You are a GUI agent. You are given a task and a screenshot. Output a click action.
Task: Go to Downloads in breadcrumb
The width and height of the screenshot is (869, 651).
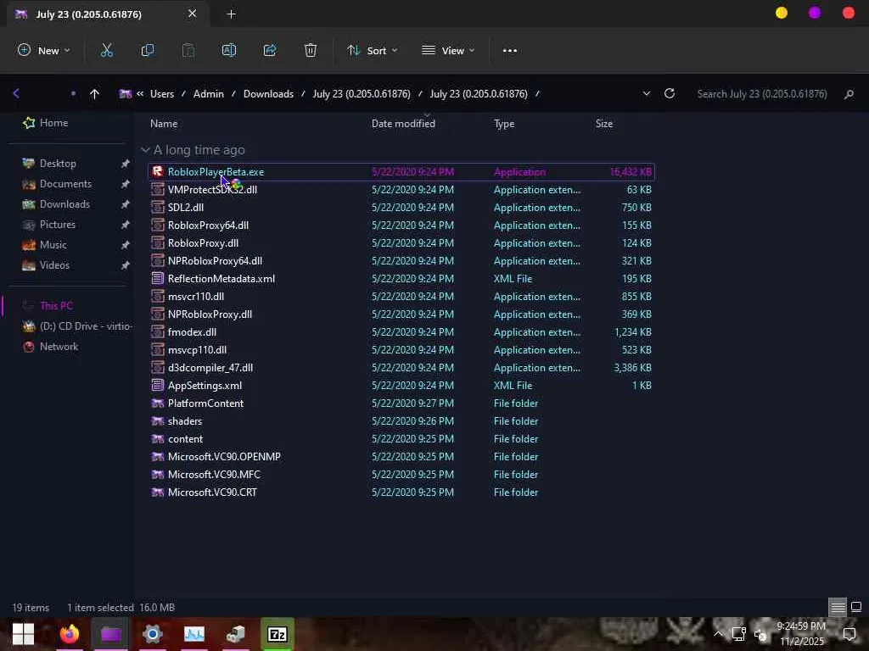click(x=268, y=93)
